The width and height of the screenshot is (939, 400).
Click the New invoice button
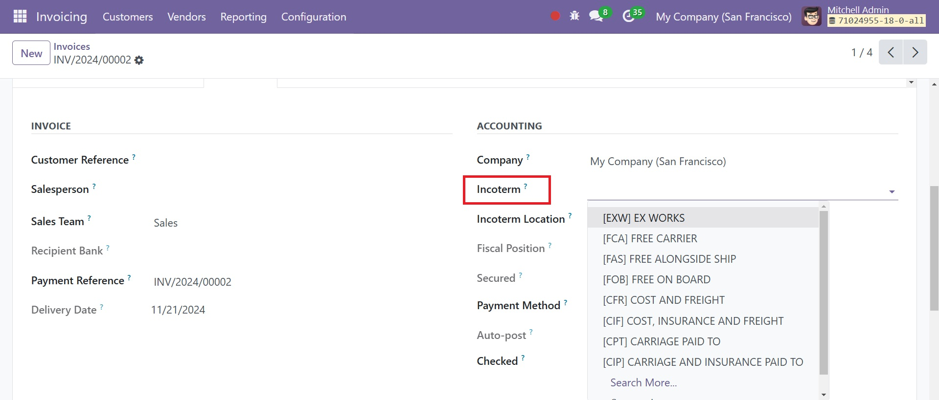[31, 53]
